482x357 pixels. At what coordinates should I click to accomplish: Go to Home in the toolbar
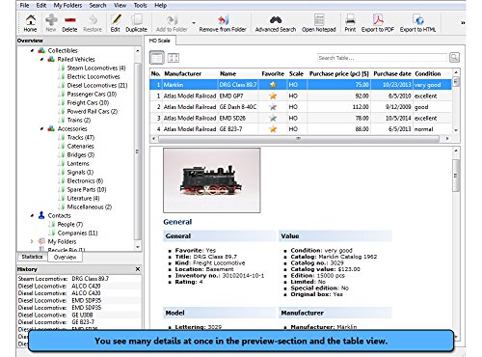click(x=30, y=23)
